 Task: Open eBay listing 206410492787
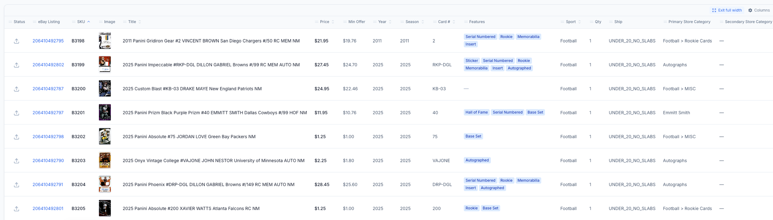48,89
